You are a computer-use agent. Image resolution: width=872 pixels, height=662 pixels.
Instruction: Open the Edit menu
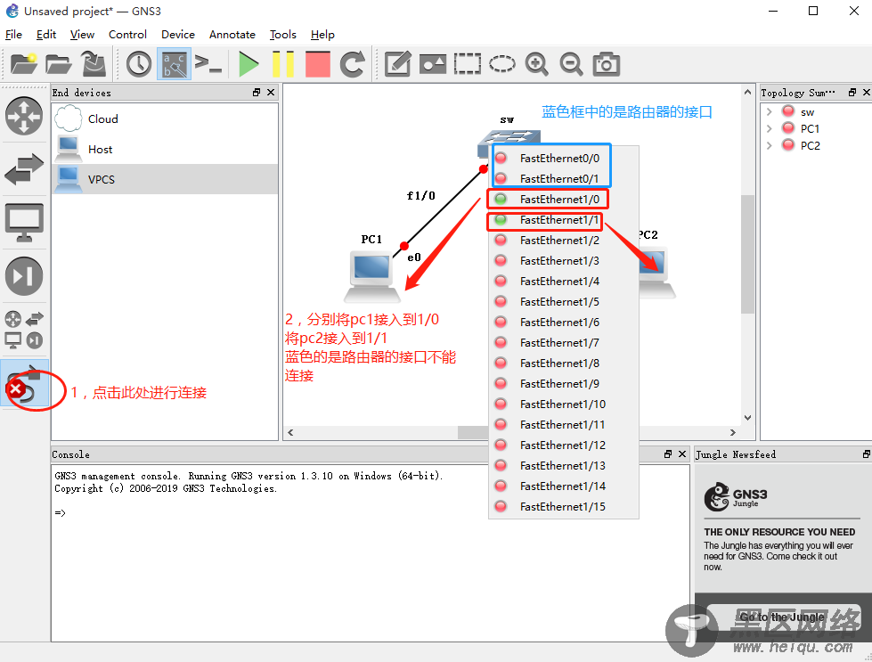coord(46,35)
